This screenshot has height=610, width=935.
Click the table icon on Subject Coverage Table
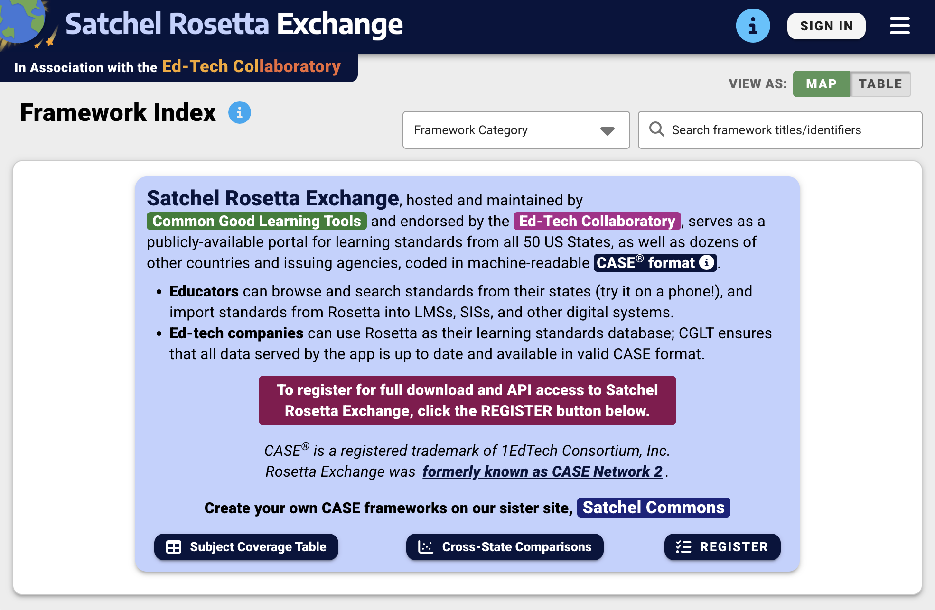pyautogui.click(x=174, y=547)
